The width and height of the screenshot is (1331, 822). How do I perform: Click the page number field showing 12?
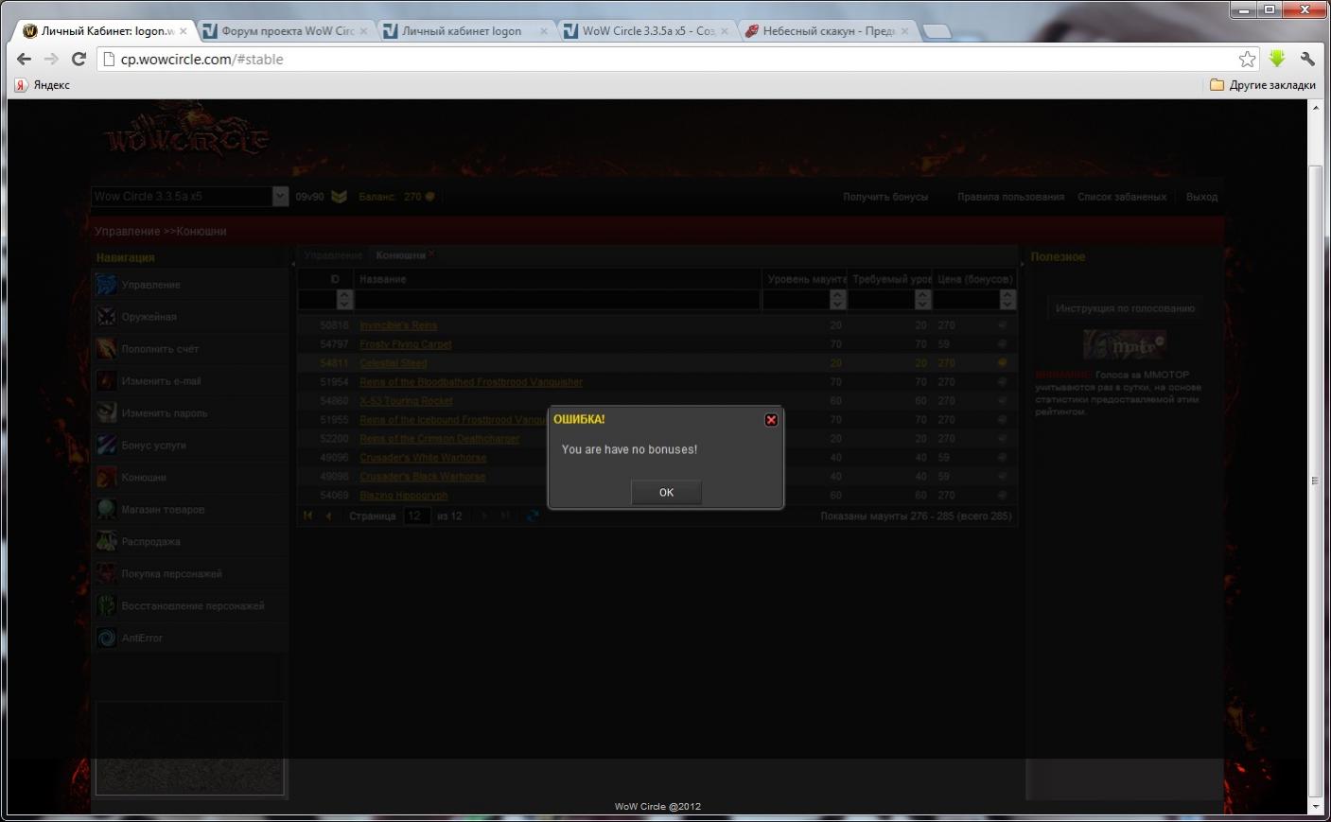pos(416,516)
